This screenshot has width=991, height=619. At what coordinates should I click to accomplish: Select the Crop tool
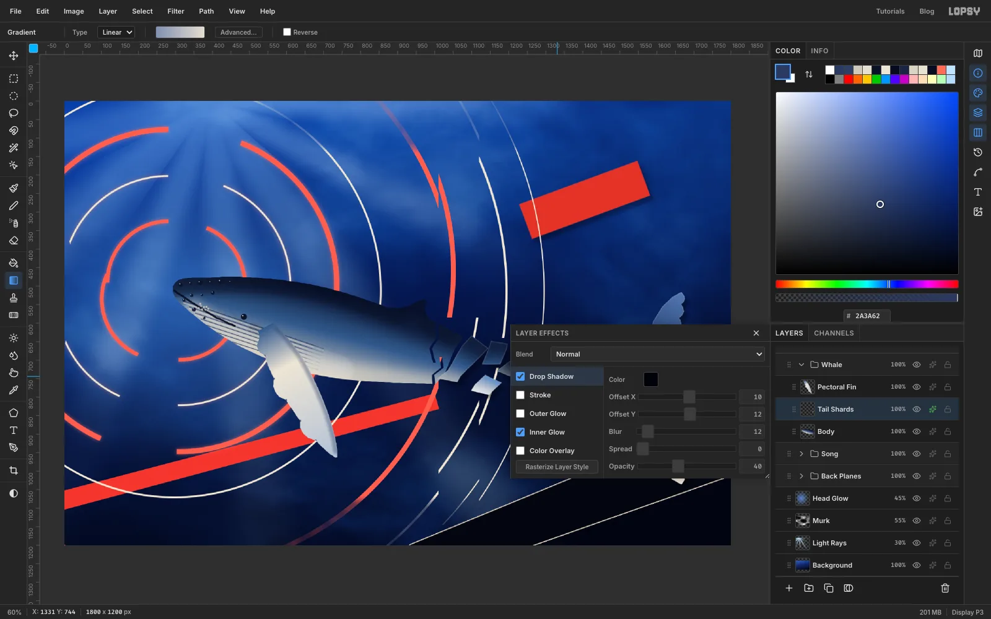pos(13,470)
